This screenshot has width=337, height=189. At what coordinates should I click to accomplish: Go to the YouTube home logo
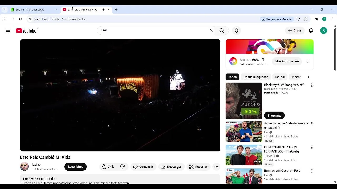26,31
